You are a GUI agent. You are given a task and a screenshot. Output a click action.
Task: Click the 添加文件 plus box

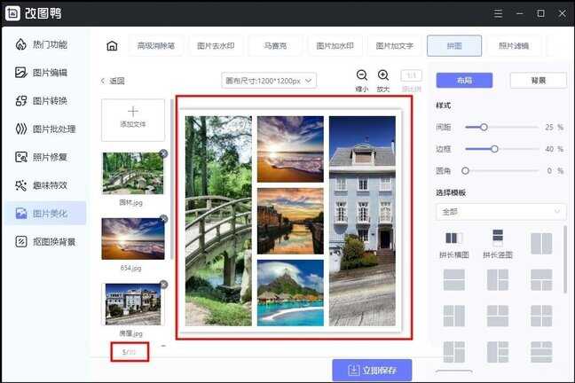pos(133,120)
